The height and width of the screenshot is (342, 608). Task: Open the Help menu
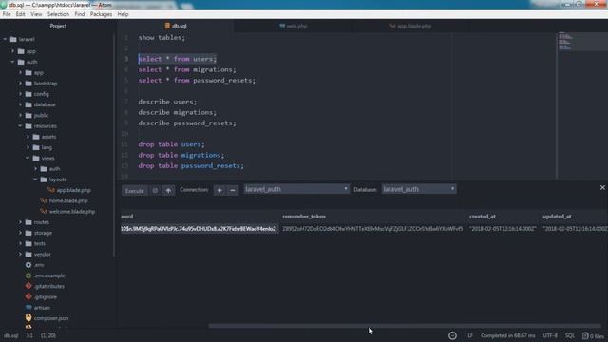pos(123,14)
